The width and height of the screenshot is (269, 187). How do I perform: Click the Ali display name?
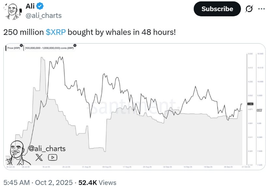(30, 6)
